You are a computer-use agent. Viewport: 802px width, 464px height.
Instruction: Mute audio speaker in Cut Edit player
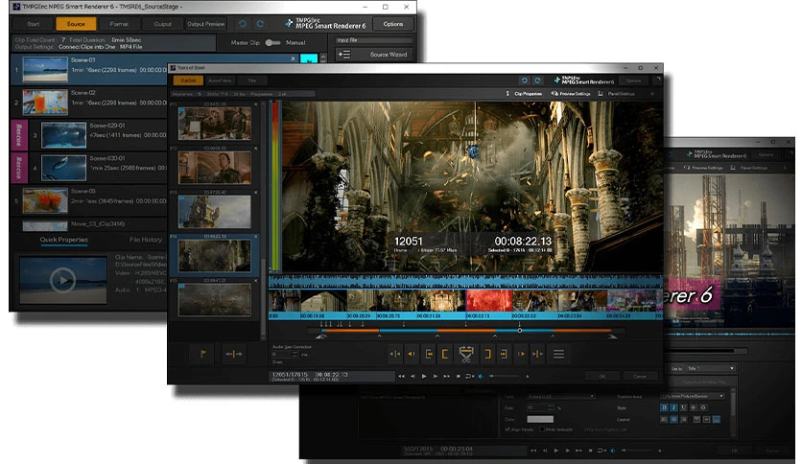[481, 376]
